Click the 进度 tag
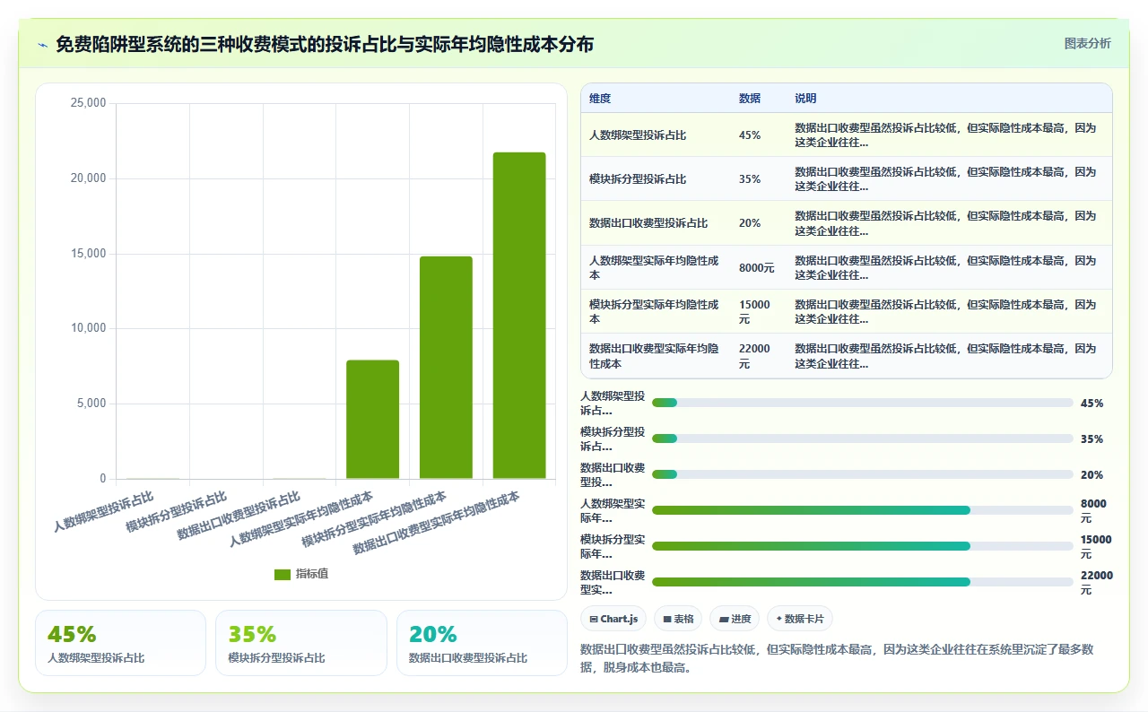The width and height of the screenshot is (1148, 712). click(735, 619)
